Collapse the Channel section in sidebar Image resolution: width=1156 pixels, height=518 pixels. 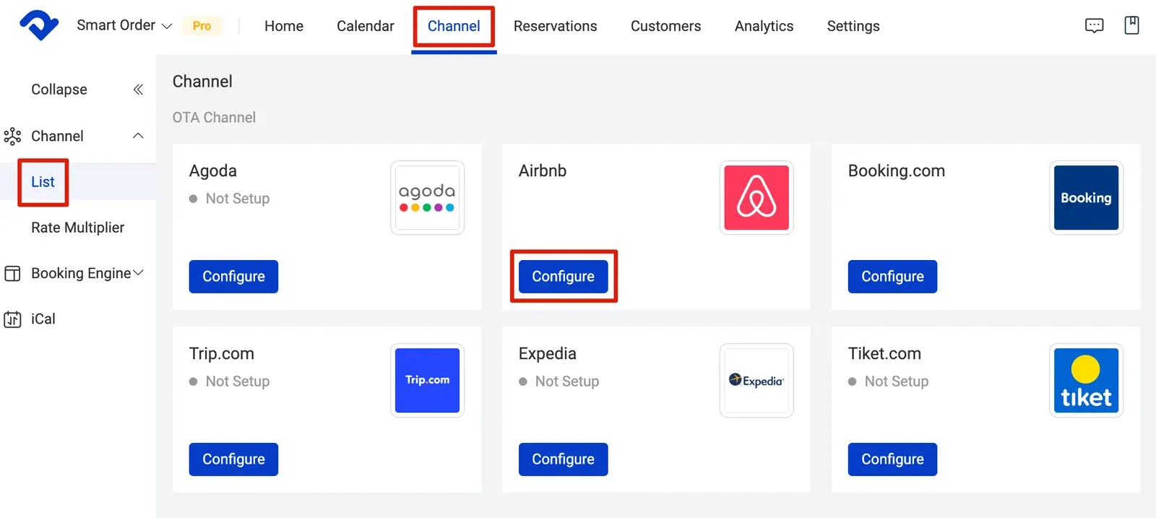coord(137,136)
